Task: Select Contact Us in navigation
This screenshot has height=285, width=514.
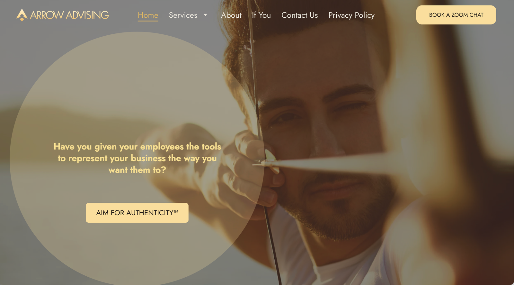Action: [300, 15]
